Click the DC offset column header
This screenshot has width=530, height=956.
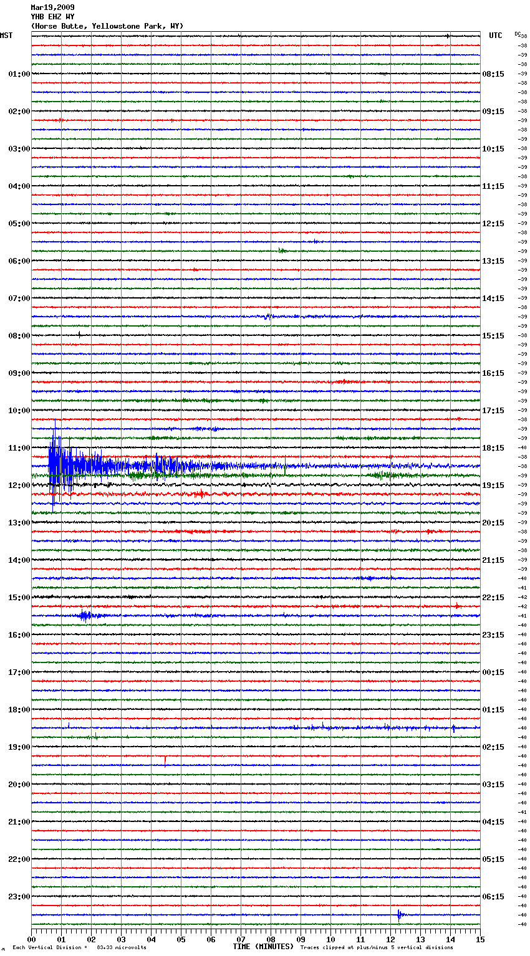coord(518,34)
